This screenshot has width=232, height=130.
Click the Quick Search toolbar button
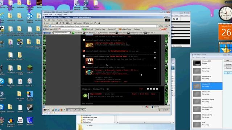50,29
